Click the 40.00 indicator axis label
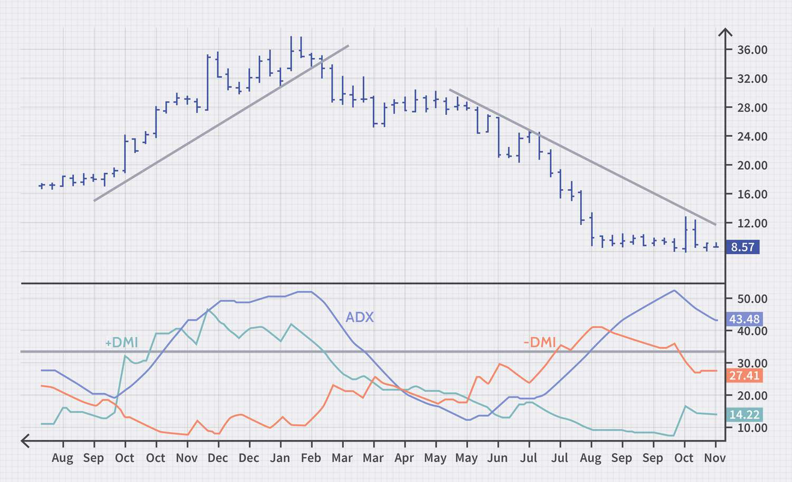This screenshot has height=482, width=792. (752, 331)
